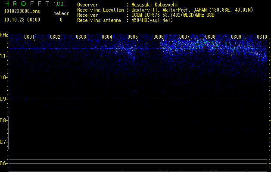Click the 0605 time marker
Viewport: 271px width, 172px height.
click(133, 37)
